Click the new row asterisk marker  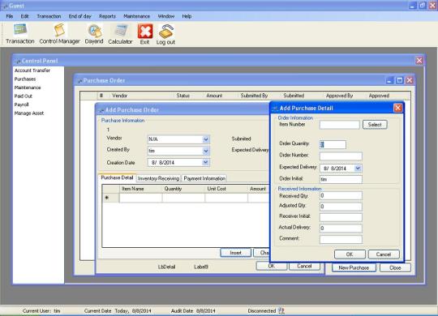coord(107,198)
